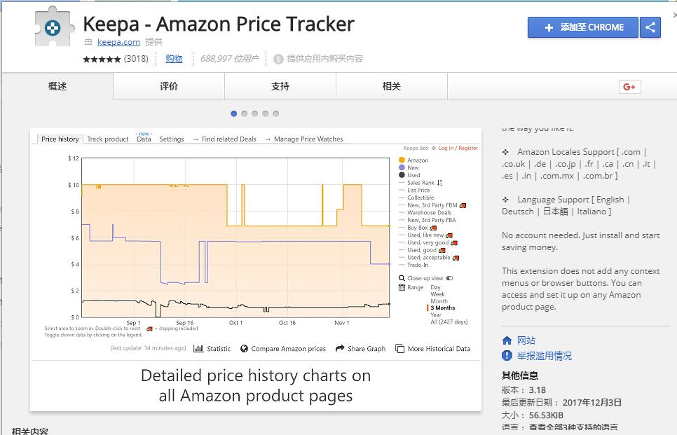
Task: Click the home icon next to 网站
Action: [507, 340]
